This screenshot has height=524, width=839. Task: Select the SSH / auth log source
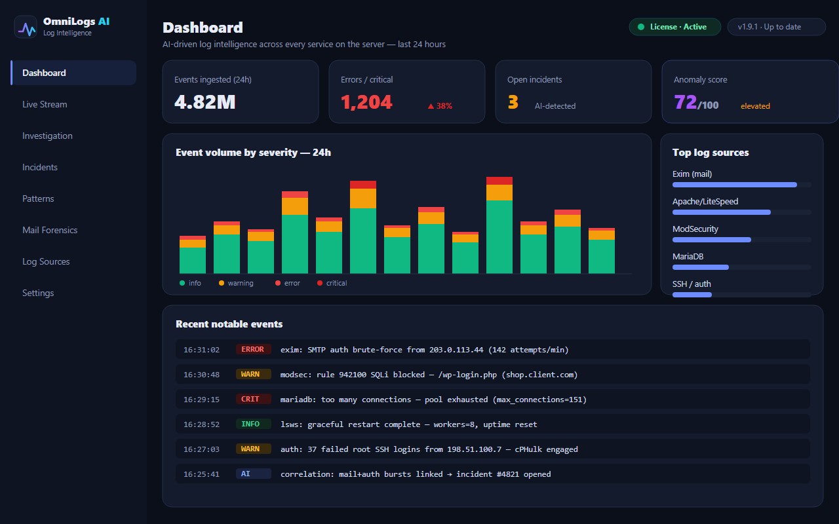741,289
